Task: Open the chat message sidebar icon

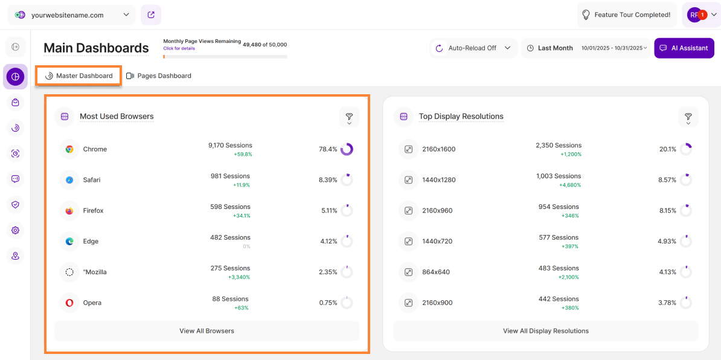Action: (x=16, y=179)
